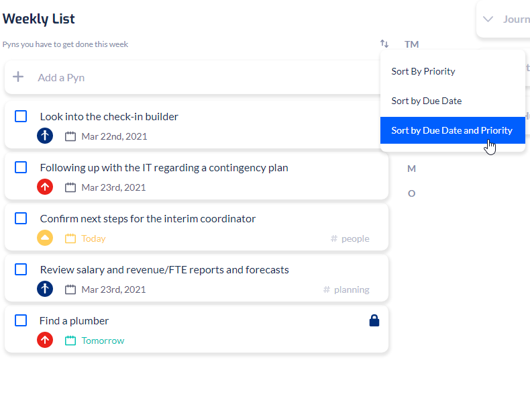The image size is (530, 409).
Task: Expand the Journal panel chevron
Action: point(488,19)
